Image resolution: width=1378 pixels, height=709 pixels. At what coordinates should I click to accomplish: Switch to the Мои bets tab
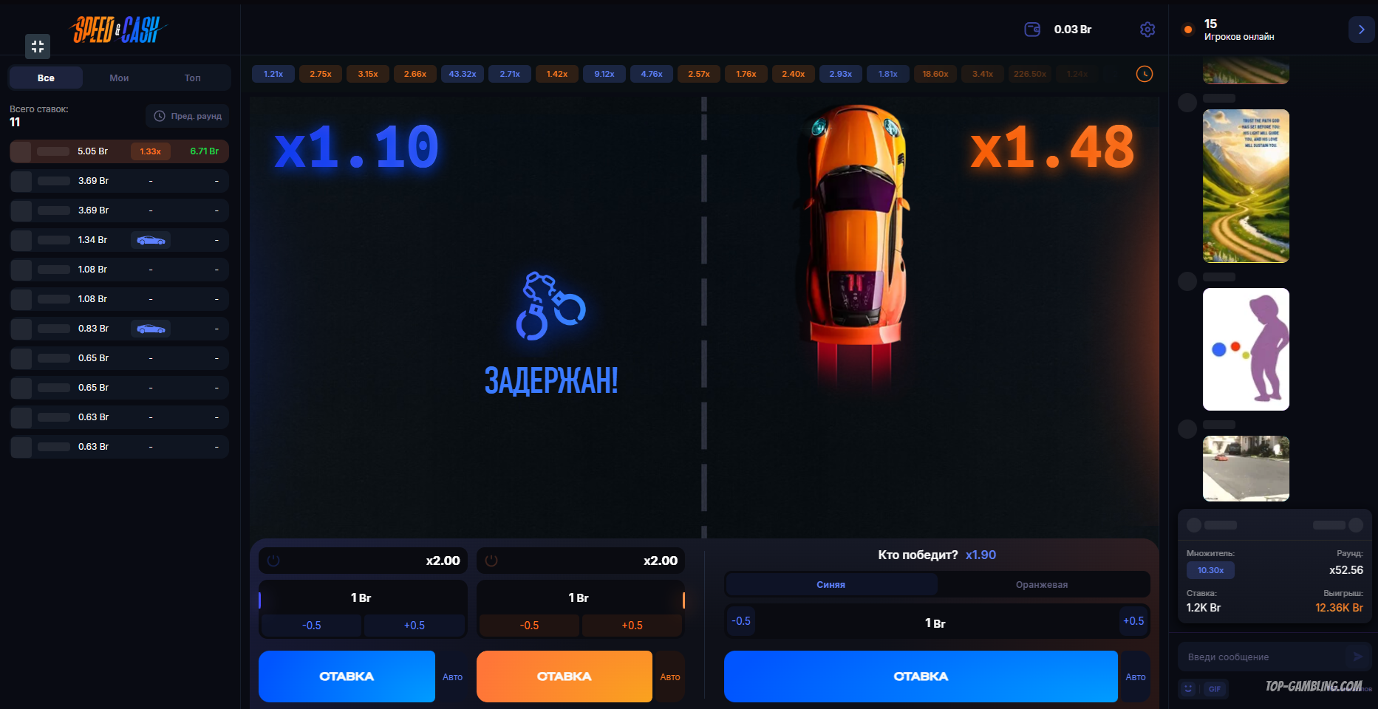(x=119, y=78)
